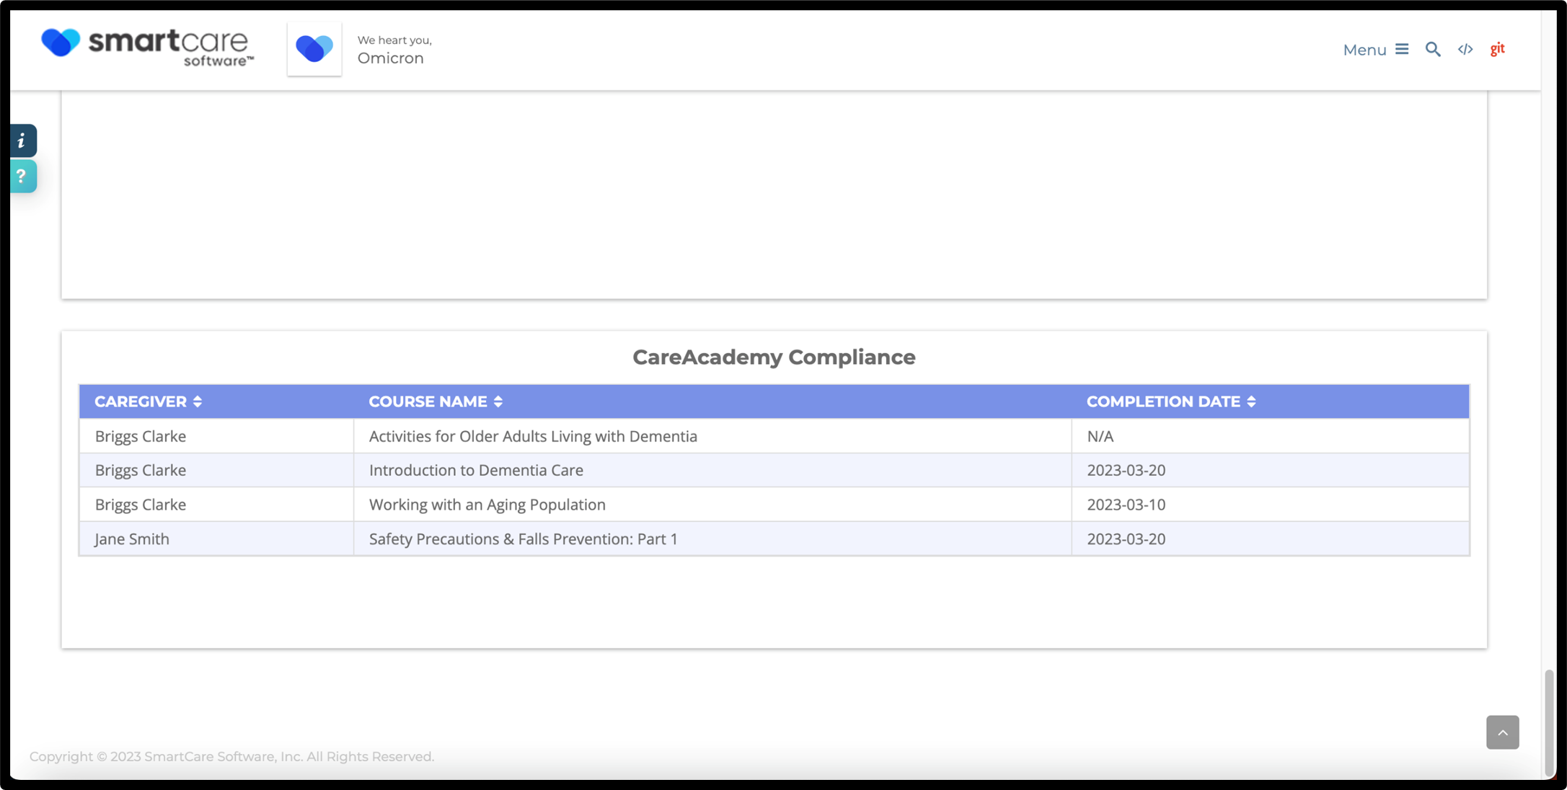
Task: Click the back-to-top arrow button
Action: [x=1503, y=732]
